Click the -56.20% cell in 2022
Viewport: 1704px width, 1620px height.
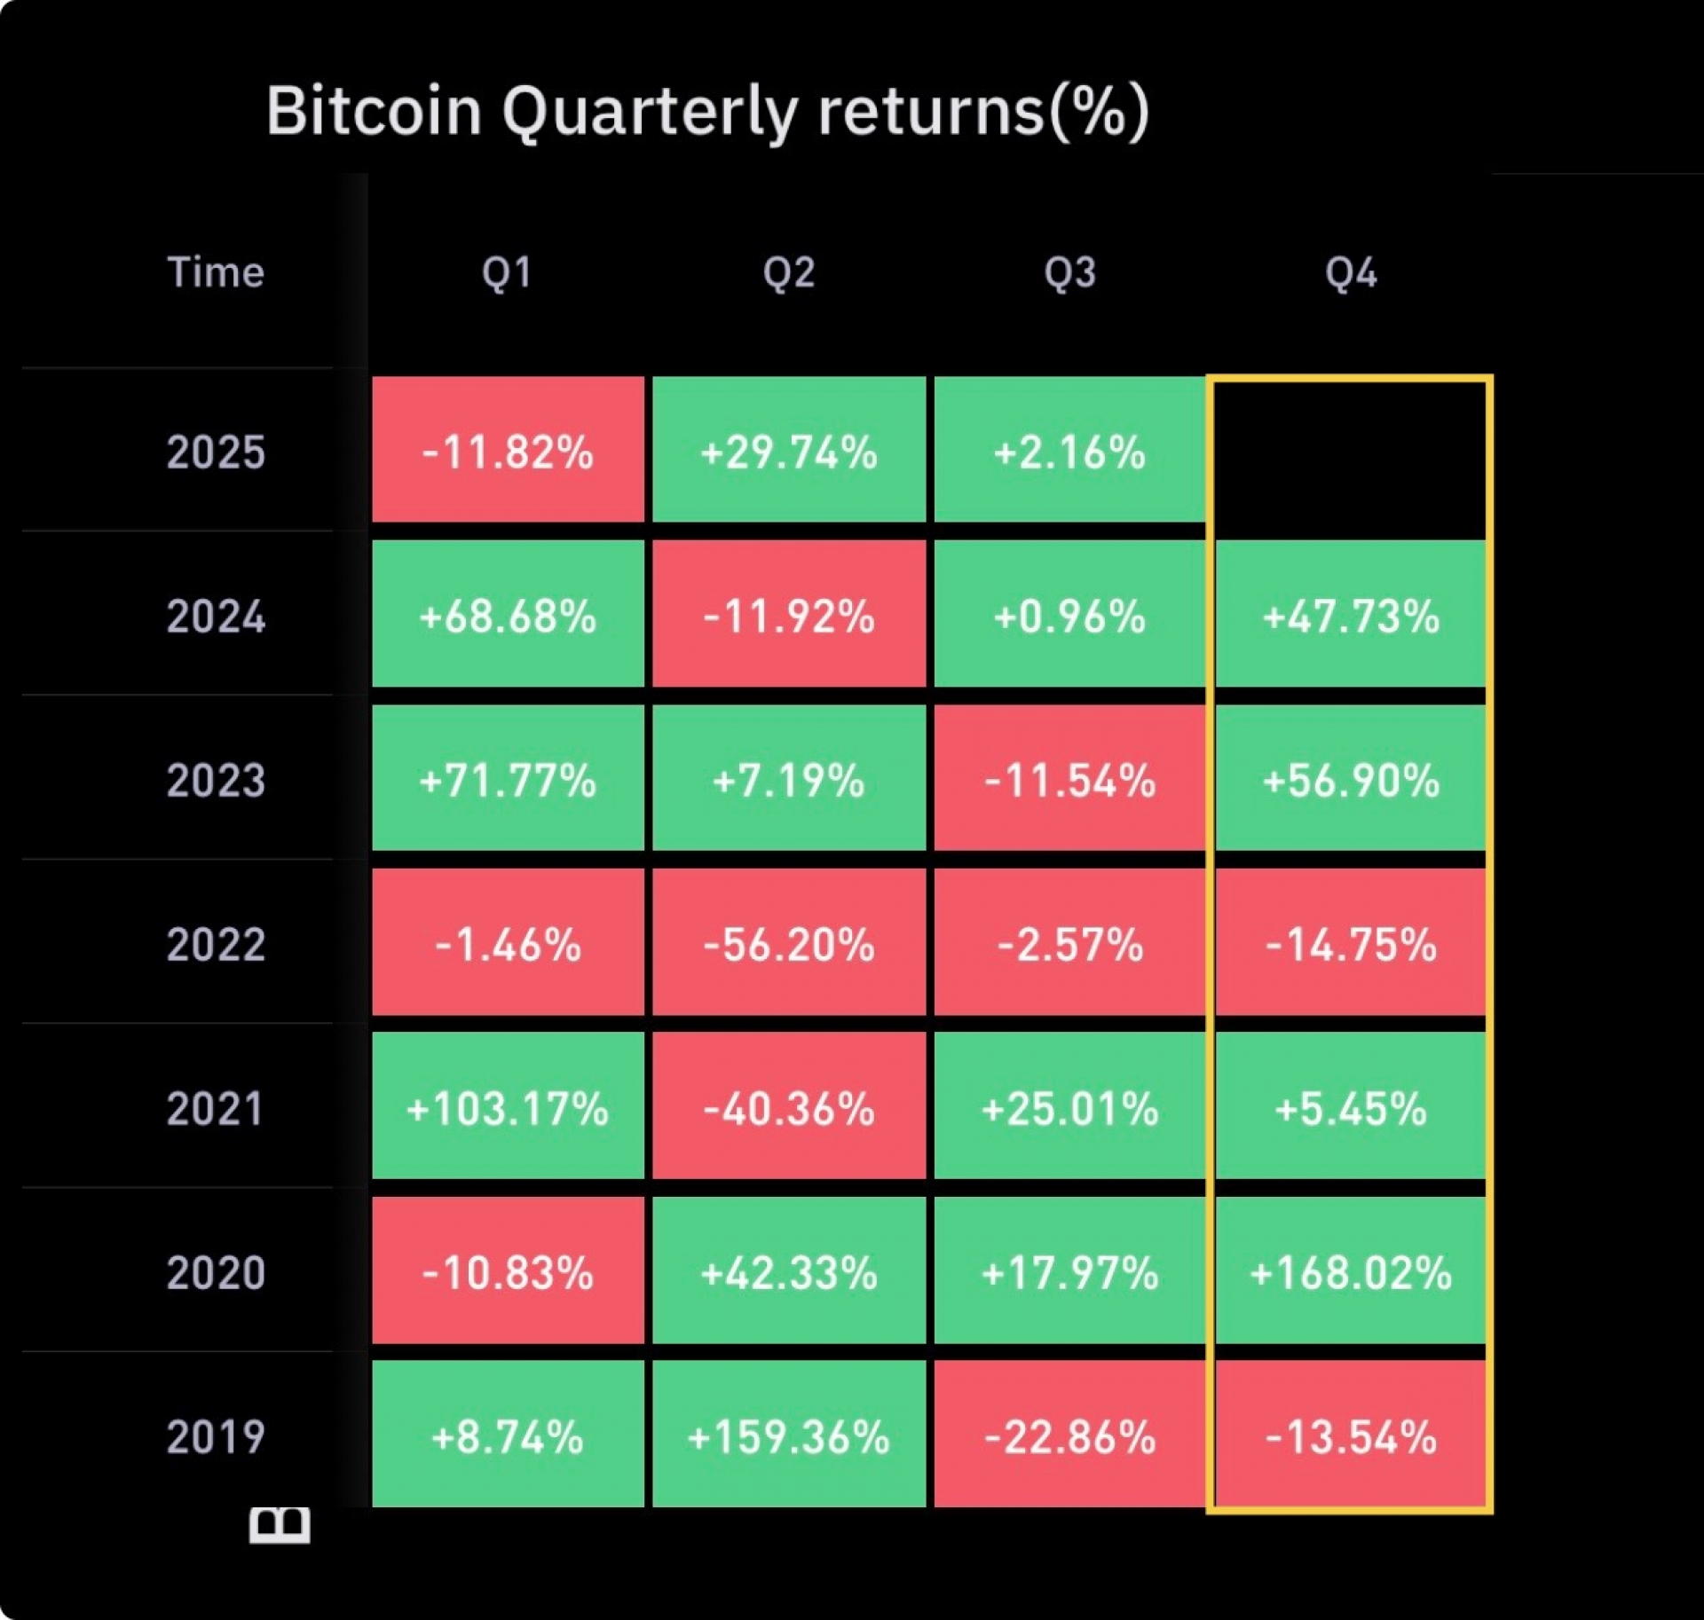coord(788,942)
